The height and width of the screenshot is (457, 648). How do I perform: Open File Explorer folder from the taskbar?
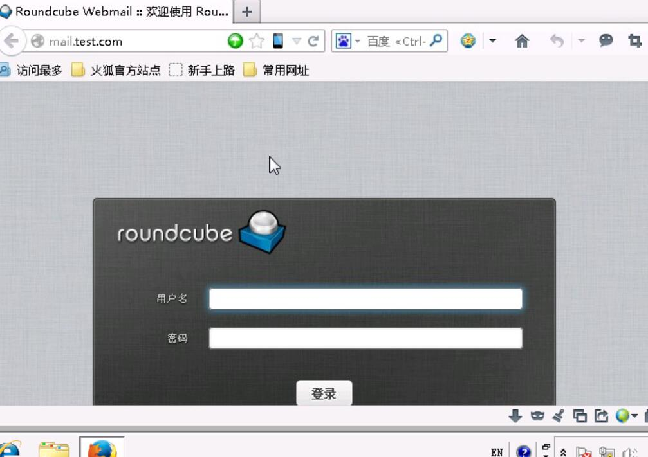(53, 449)
